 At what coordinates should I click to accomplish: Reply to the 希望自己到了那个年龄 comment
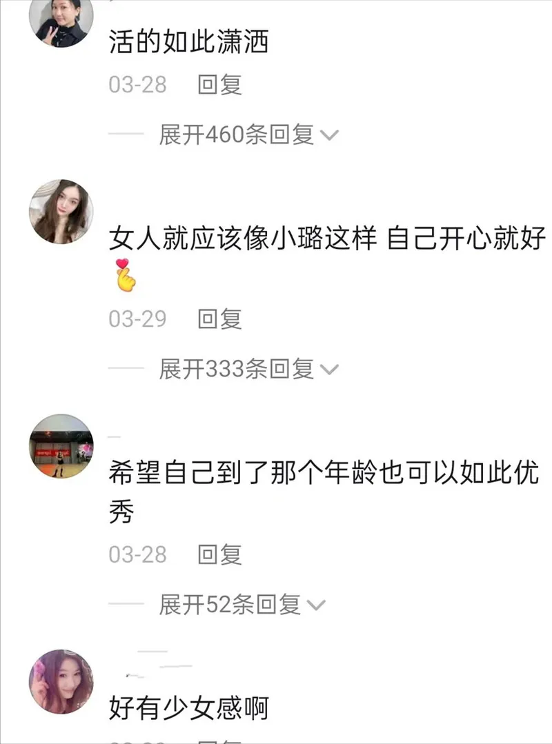point(219,554)
